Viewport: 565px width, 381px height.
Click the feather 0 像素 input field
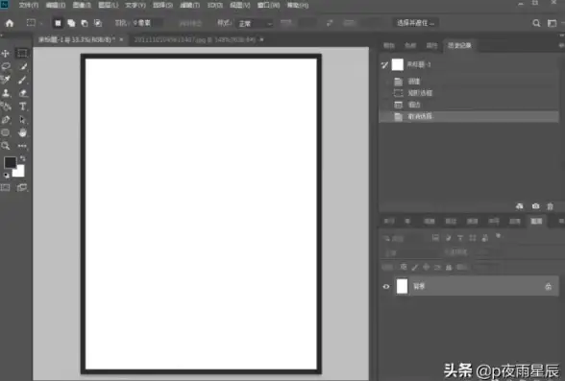pos(147,23)
